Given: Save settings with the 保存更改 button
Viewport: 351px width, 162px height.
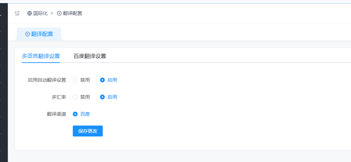Looking at the screenshot, I should pyautogui.click(x=88, y=131).
